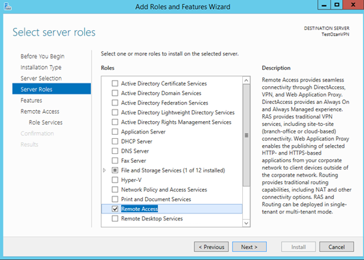The image size is (364, 260).
Task: Expand File and Storage Services tree node
Action: point(105,170)
